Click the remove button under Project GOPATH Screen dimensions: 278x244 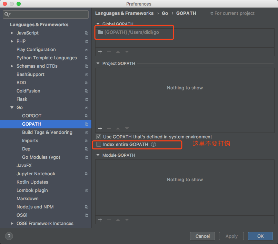109,128
